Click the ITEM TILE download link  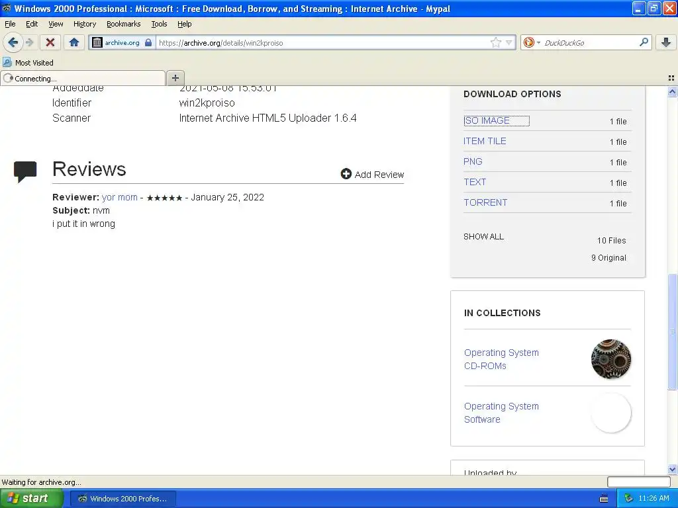tap(485, 141)
